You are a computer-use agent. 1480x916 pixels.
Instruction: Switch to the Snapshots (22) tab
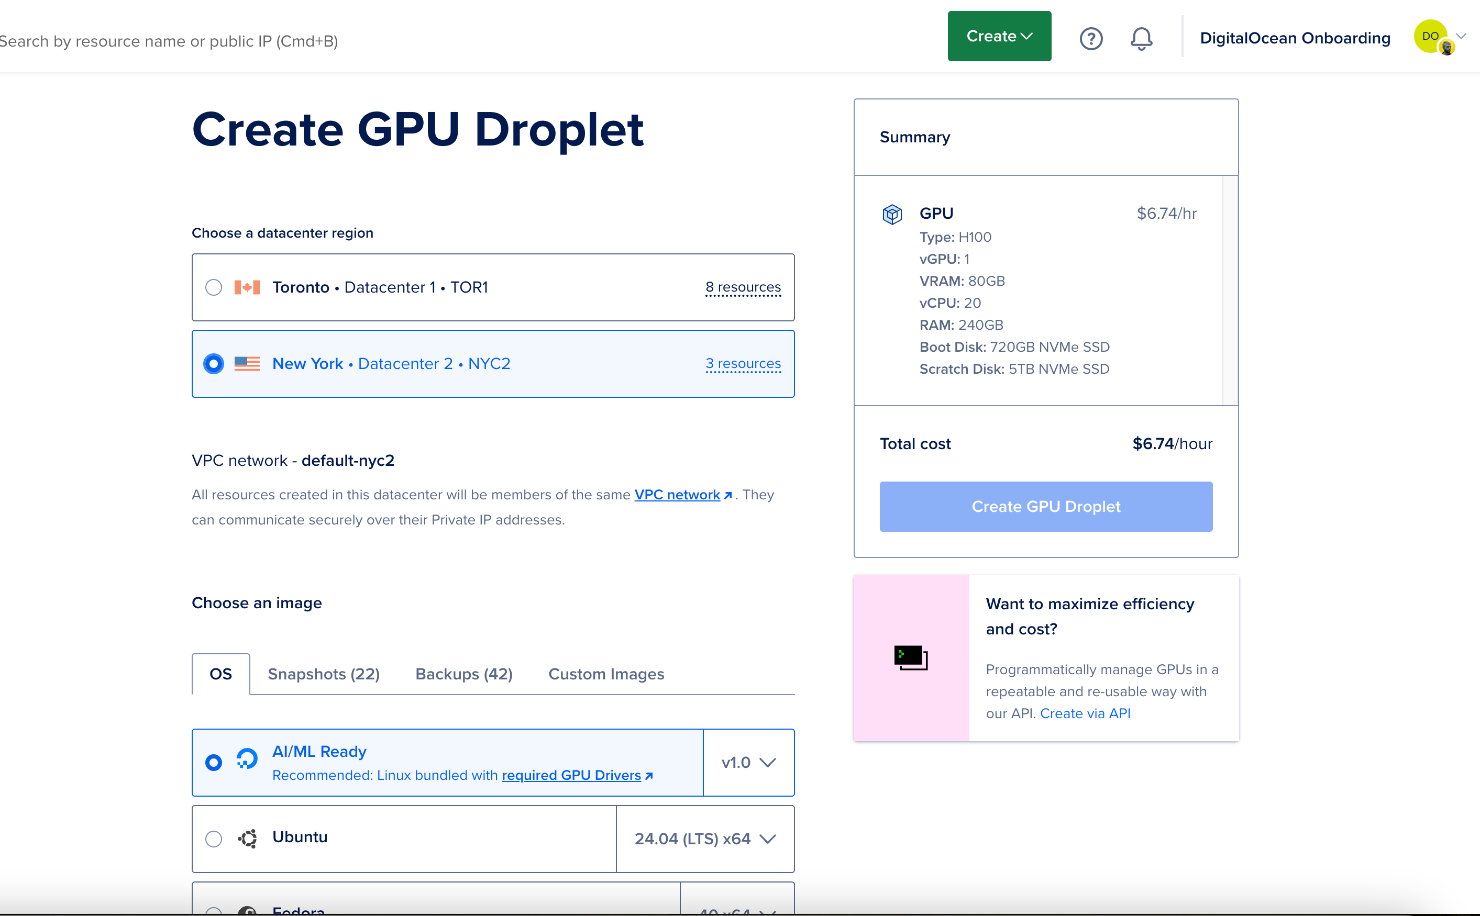coord(324,674)
